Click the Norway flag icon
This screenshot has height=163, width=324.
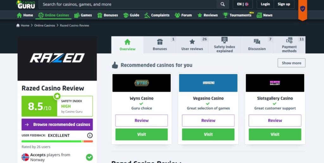pyautogui.click(x=25, y=157)
